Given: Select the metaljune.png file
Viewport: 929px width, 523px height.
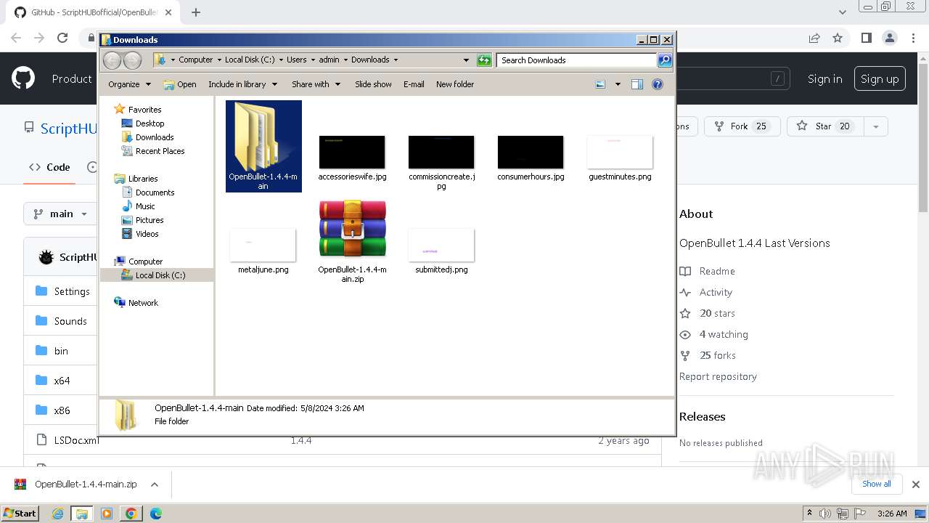Looking at the screenshot, I should point(263,251).
